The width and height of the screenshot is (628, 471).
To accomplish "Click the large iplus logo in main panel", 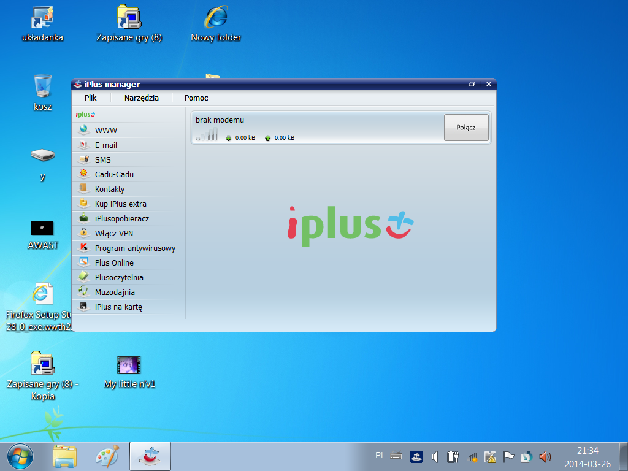I will point(350,225).
